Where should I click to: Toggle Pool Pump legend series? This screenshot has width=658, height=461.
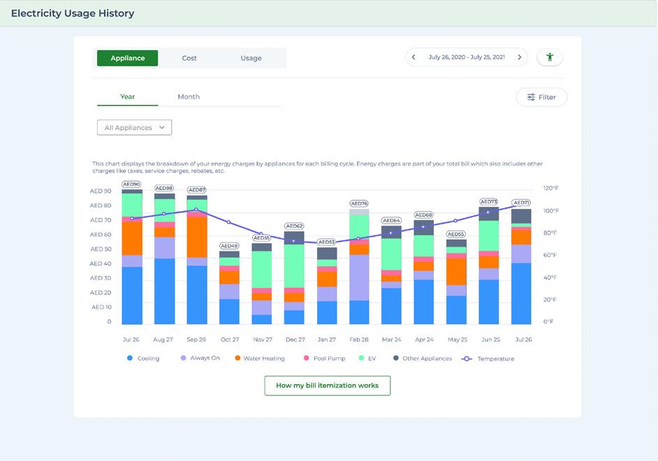tap(324, 358)
